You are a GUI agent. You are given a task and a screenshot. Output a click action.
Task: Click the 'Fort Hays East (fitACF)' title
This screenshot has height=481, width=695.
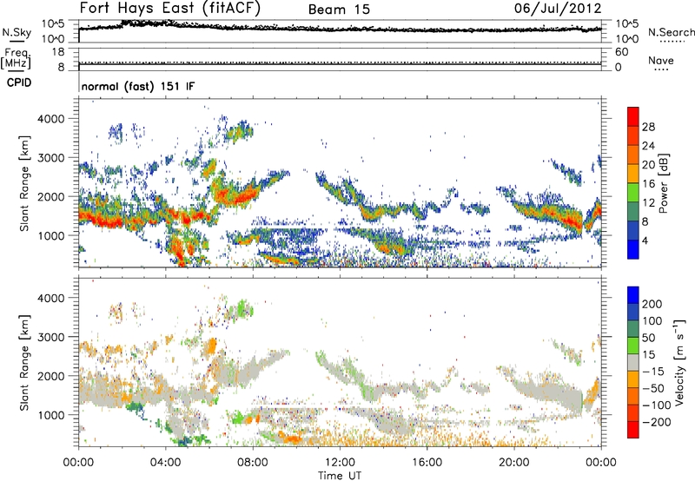tap(170, 8)
